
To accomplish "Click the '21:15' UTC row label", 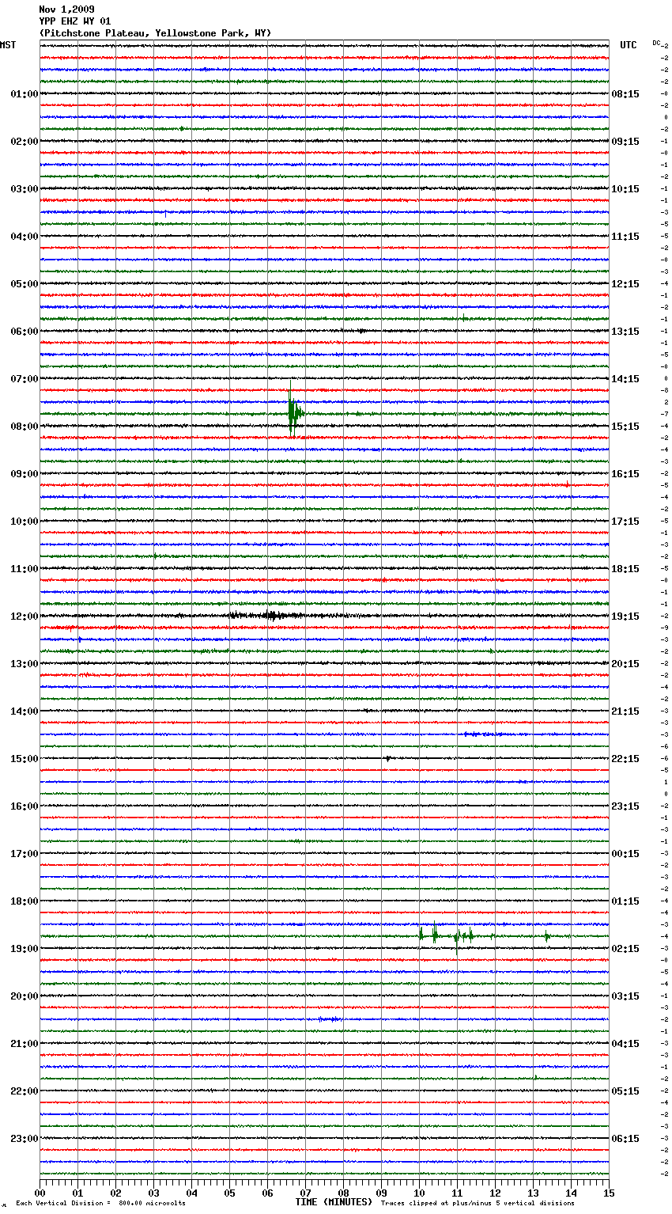I will click(x=625, y=711).
